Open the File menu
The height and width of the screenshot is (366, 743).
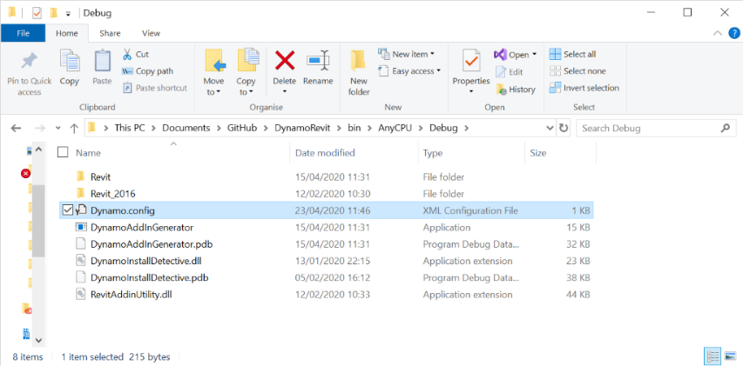(23, 33)
